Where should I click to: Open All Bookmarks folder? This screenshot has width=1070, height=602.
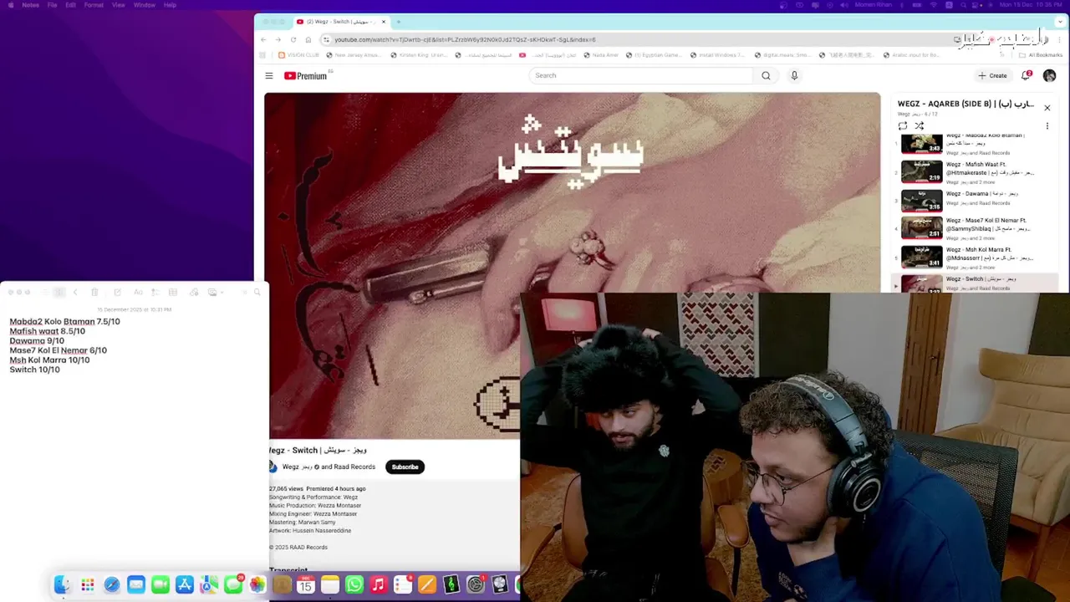(x=1040, y=55)
